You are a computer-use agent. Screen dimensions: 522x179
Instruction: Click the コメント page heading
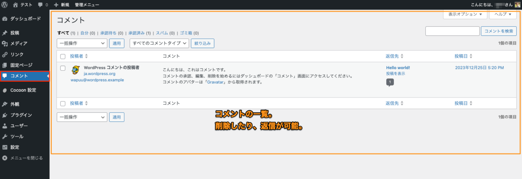tap(71, 20)
